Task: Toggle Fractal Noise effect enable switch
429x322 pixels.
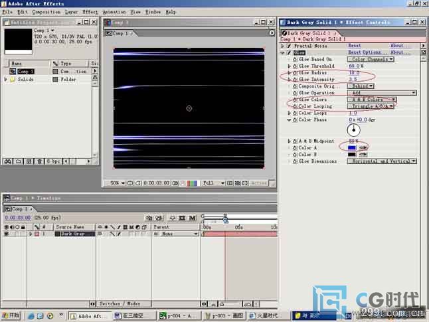Action: pos(289,46)
